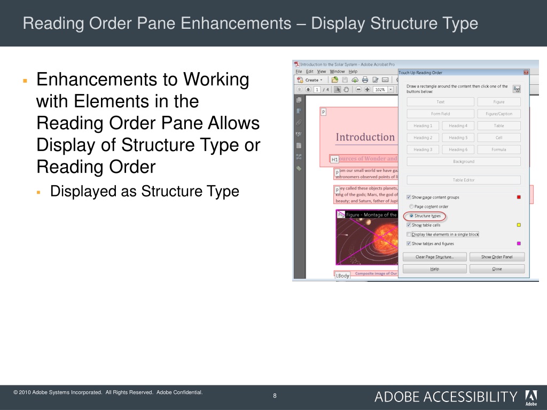Open the View menu

pos(321,72)
